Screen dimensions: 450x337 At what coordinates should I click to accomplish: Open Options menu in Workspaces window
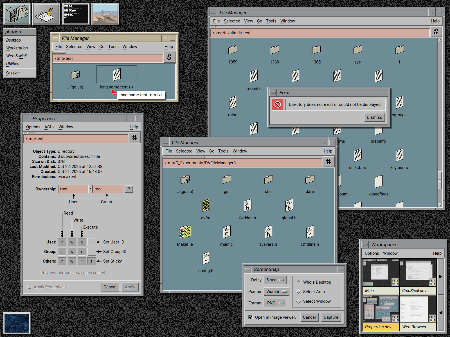coord(372,253)
